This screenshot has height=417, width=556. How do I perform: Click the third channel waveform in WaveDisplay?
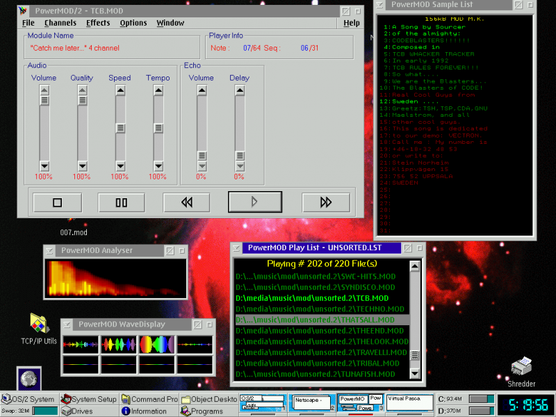(x=157, y=345)
